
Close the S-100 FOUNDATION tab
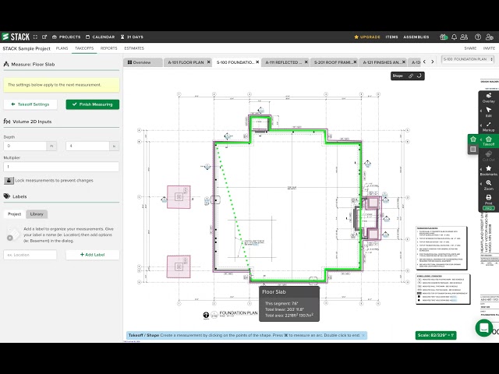tap(257, 62)
